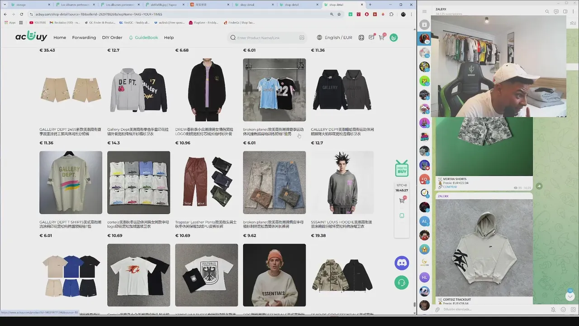The height and width of the screenshot is (326, 579).
Task: Open the VULTURES eagle t-shirt product image
Action: click(206, 275)
